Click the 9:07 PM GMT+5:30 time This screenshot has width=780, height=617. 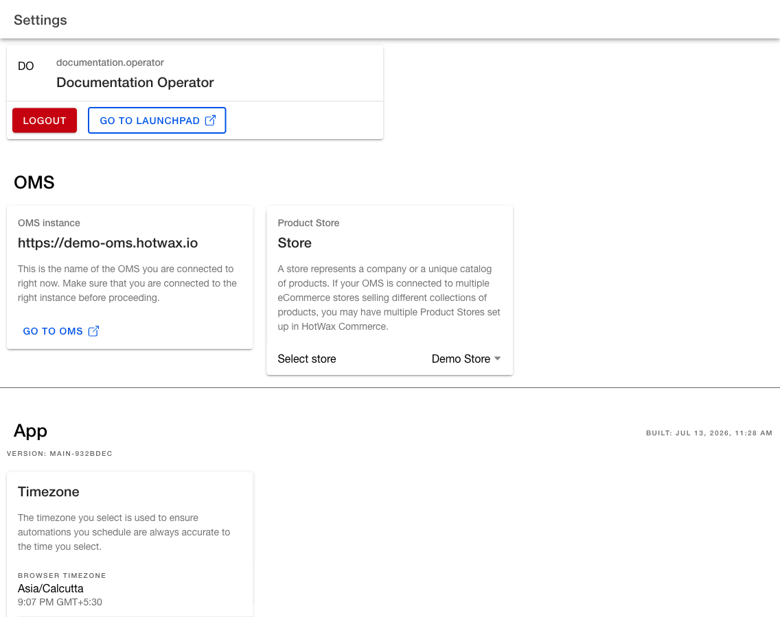tap(60, 602)
